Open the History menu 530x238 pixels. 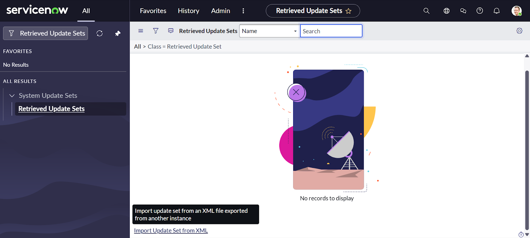[x=188, y=11]
